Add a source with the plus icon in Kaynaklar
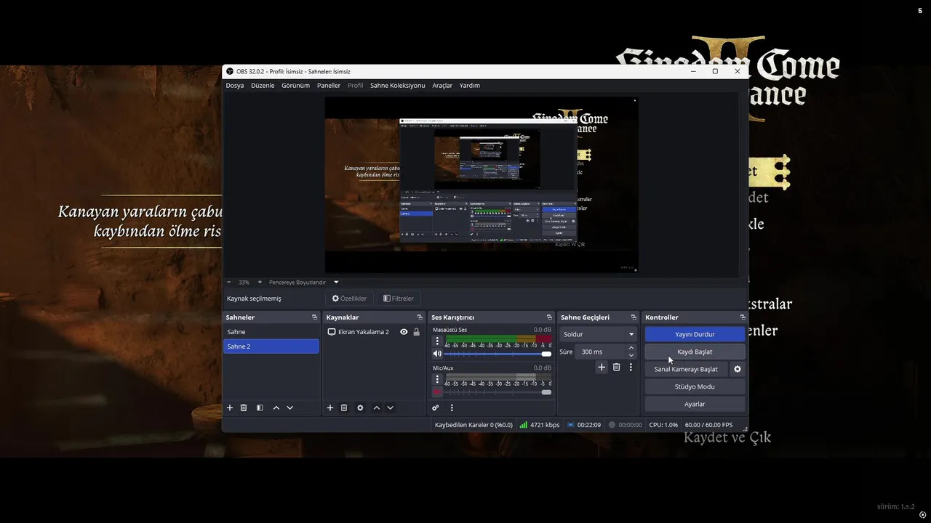931x523 pixels. (330, 408)
